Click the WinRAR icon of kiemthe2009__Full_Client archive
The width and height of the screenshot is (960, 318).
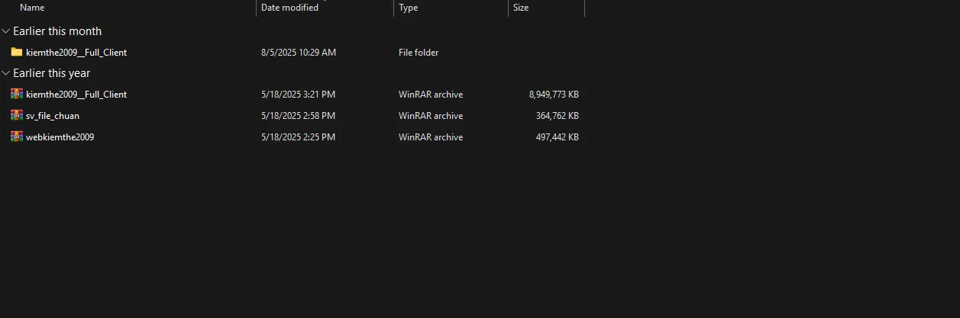[x=17, y=95]
